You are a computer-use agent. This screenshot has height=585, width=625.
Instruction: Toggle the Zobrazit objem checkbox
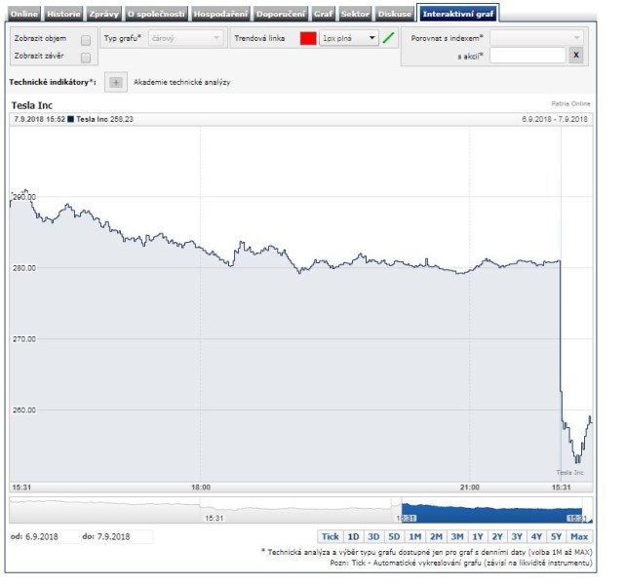tap(86, 40)
